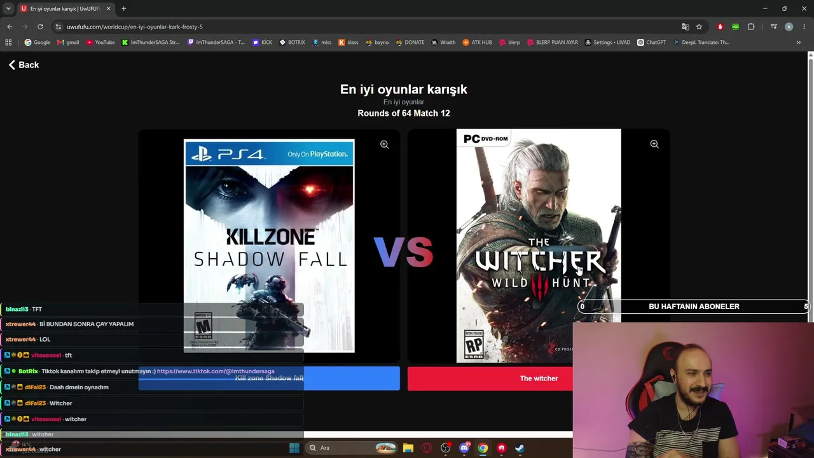Viewport: 814px width, 458px height.
Task: Switch to En iyi oyunlar karışık tab
Action: pos(65,9)
